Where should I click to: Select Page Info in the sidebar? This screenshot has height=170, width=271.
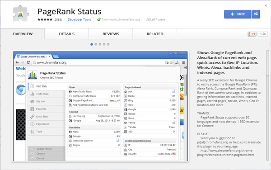[x=47, y=109]
